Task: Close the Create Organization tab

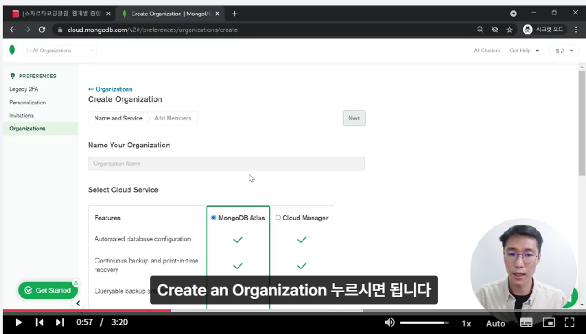Action: (x=218, y=14)
